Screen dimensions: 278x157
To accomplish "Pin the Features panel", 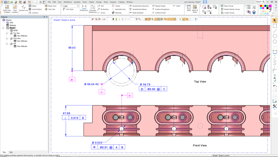I will point(44,17).
